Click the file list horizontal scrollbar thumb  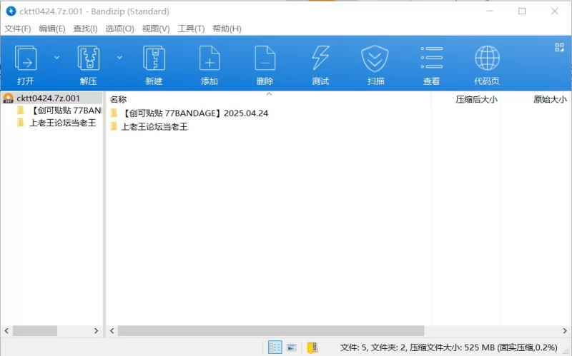(271, 331)
